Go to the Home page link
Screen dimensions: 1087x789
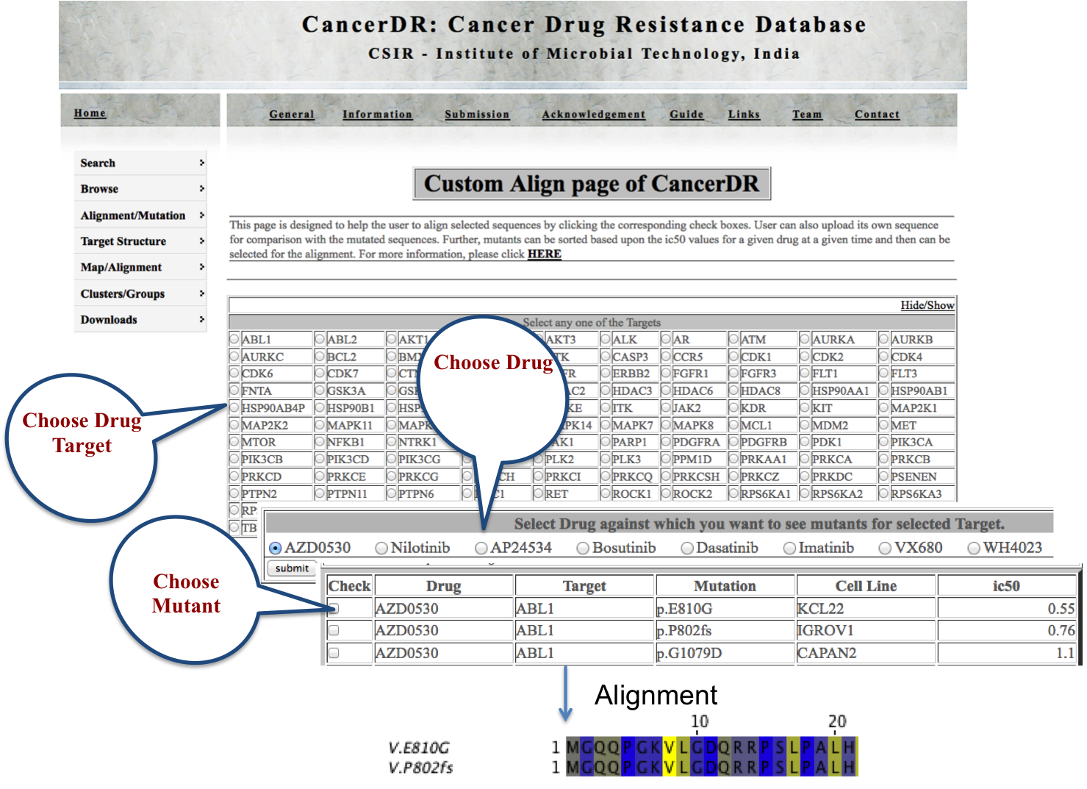(90, 113)
